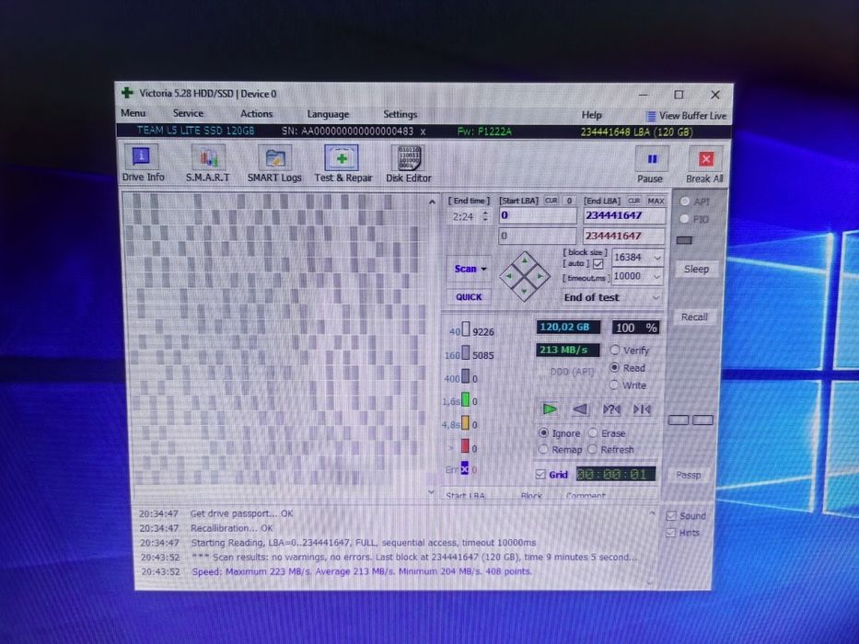Open the Drive Info panel

[143, 163]
